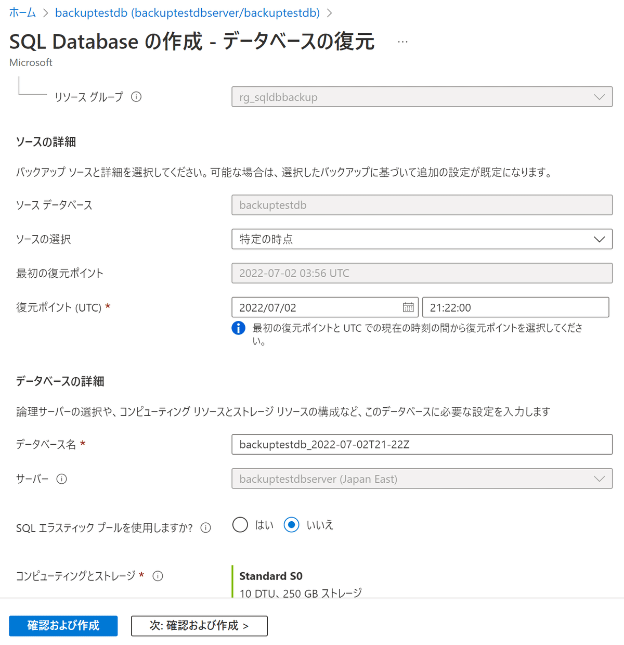This screenshot has height=645, width=624.
Task: Click the restore time field 21:22:00
Action: coord(515,307)
